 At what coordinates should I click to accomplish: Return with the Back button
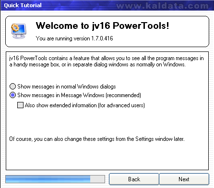134,179
